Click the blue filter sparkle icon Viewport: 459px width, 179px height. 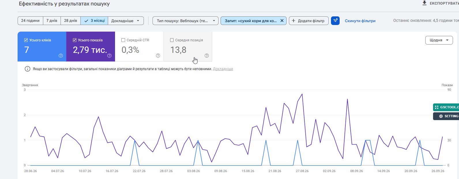pos(335,21)
